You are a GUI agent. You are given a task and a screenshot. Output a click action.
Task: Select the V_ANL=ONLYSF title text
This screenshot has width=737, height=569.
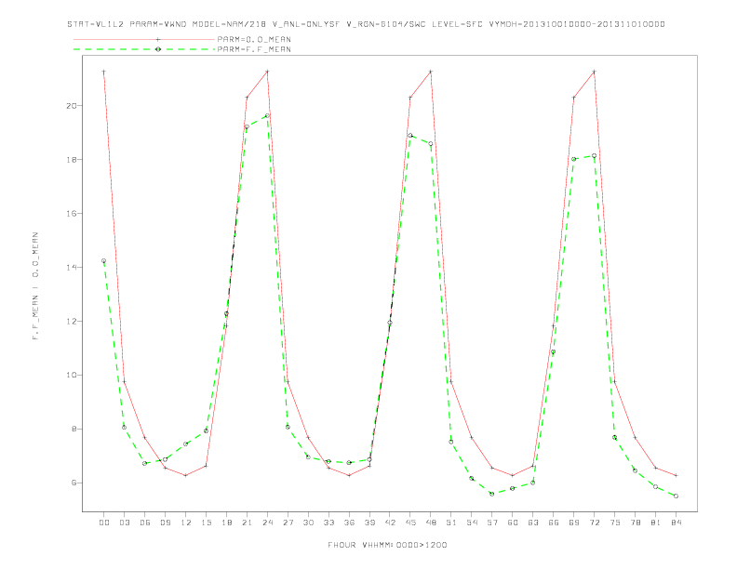[x=306, y=24]
